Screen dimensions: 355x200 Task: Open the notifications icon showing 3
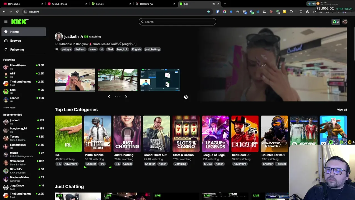[336, 22]
